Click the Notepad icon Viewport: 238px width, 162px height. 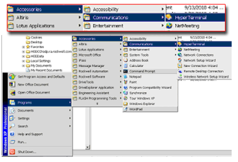(x=126, y=77)
